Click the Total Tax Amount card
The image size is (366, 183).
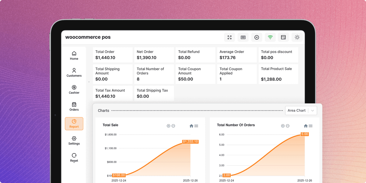(x=113, y=93)
